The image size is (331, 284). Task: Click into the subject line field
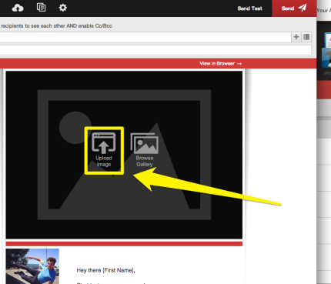click(x=155, y=50)
